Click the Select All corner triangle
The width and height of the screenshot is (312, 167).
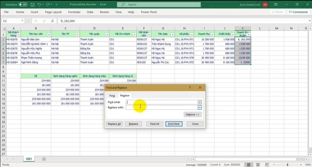(3, 28)
